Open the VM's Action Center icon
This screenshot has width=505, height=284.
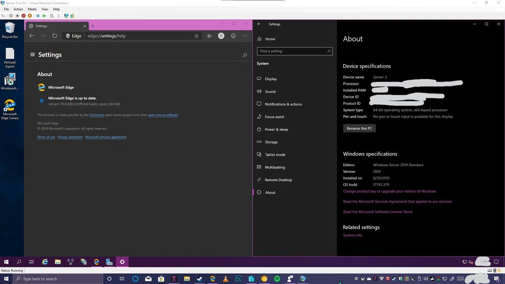[x=496, y=262]
